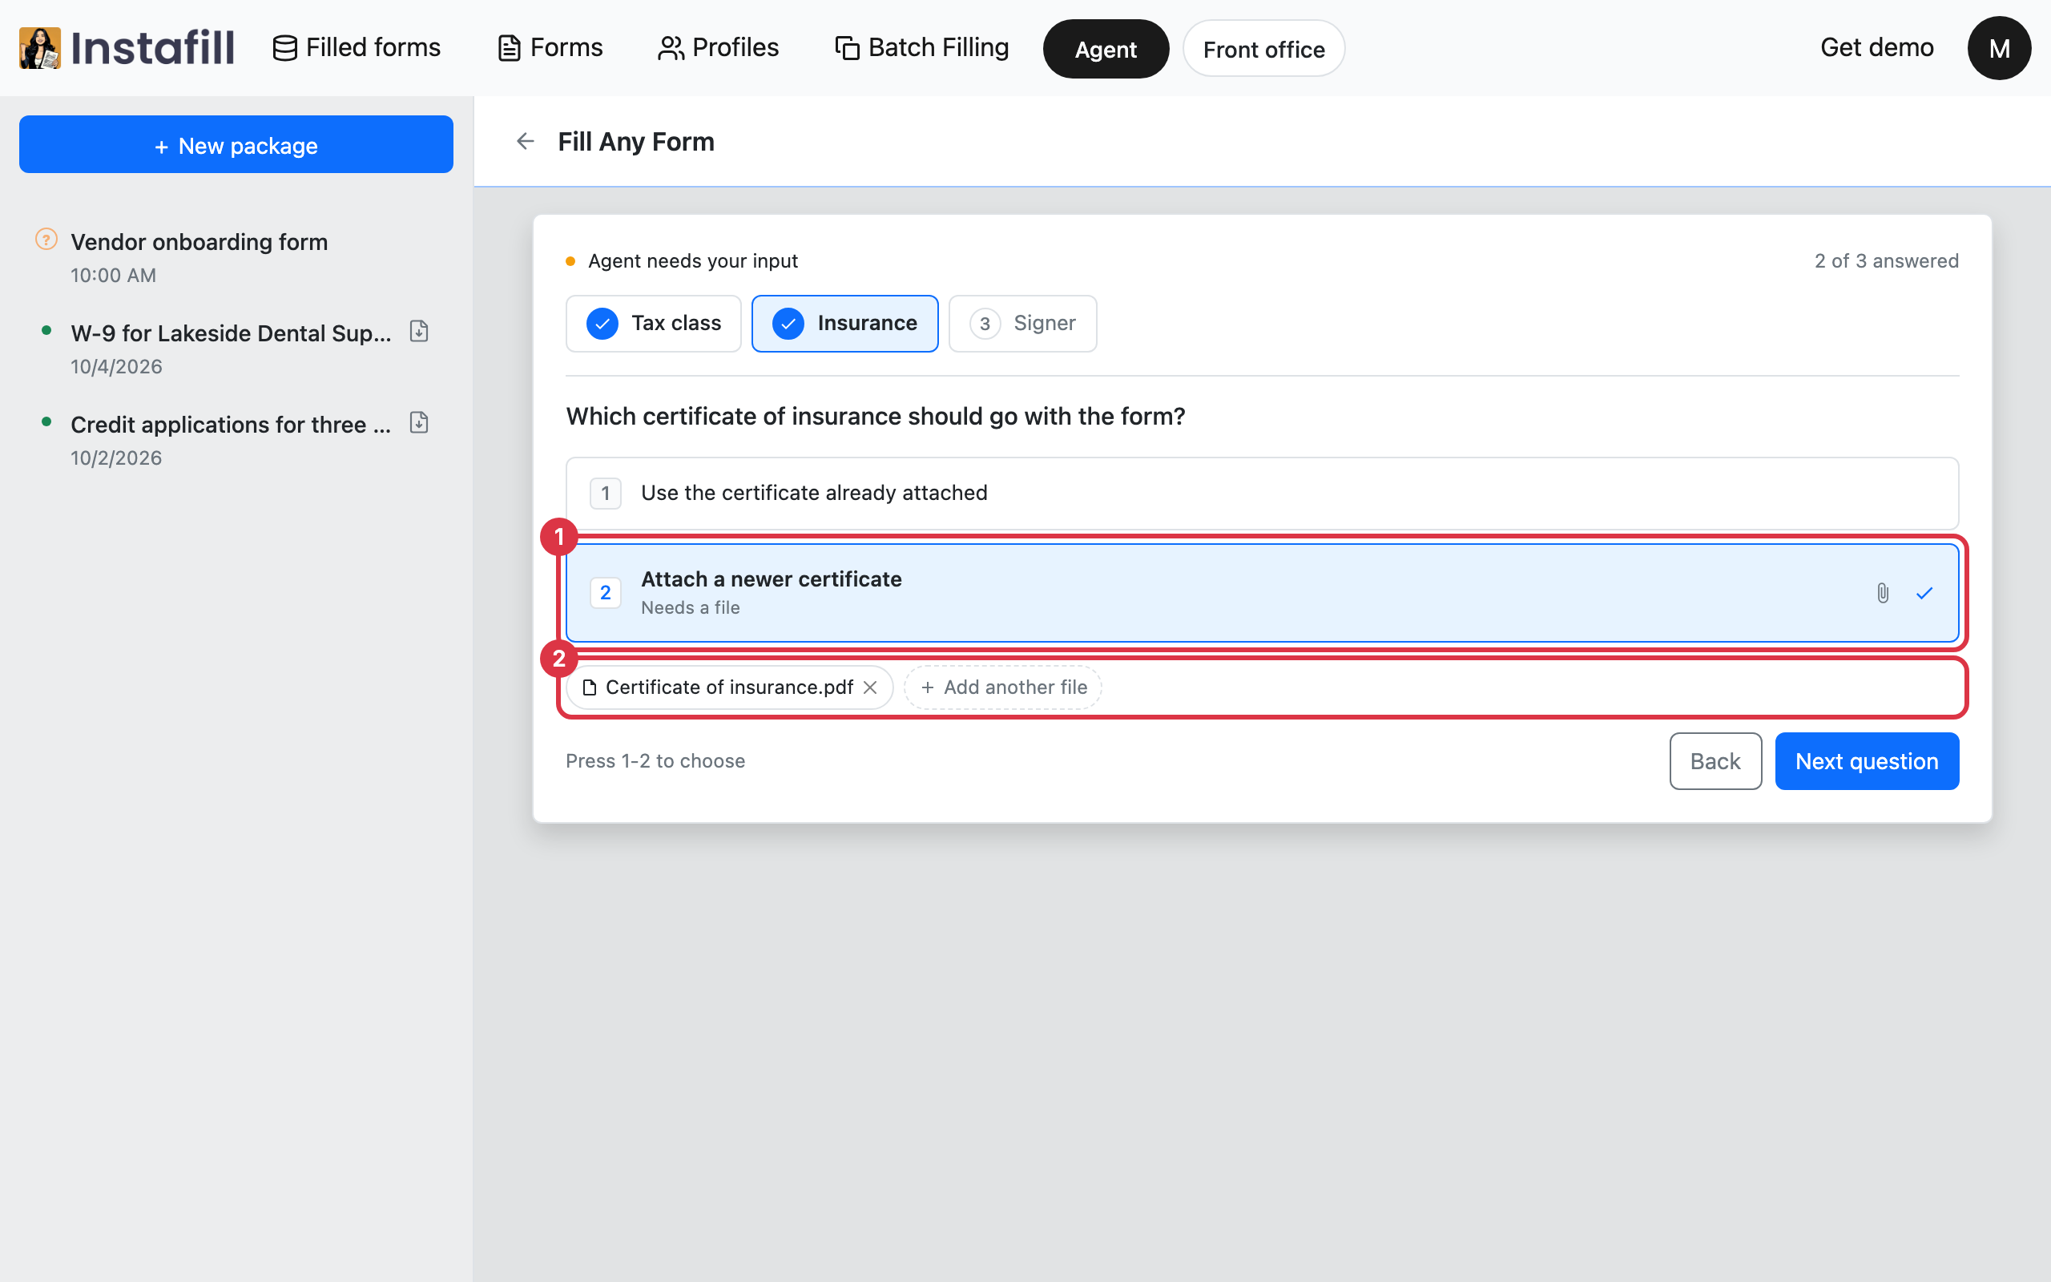Select Attach a newer certificate option
2051x1282 pixels.
(1262, 593)
